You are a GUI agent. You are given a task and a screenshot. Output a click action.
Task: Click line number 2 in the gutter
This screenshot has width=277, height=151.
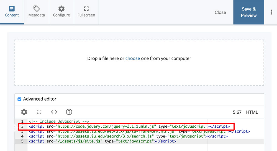pyautogui.click(x=22, y=126)
